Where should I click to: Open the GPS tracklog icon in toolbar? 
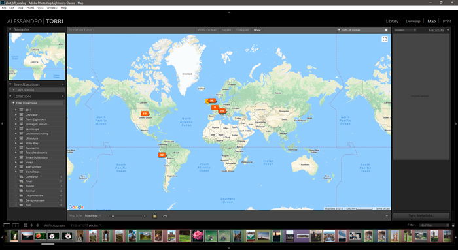(x=166, y=216)
